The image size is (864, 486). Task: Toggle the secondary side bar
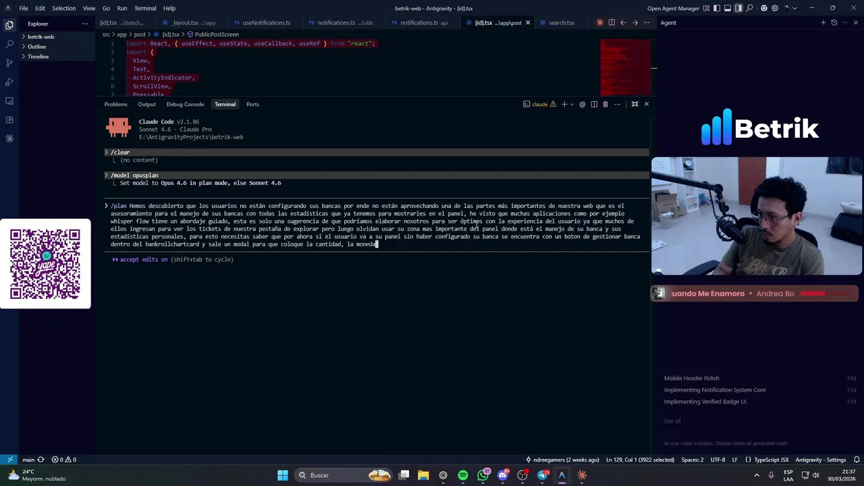coord(738,8)
